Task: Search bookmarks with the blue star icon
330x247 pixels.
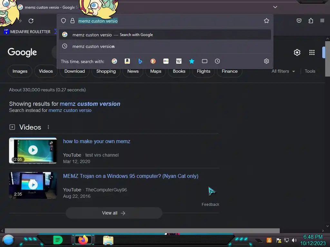Action: point(191,61)
